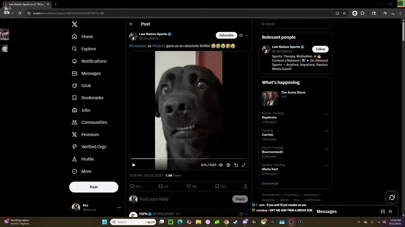Click the Verified Orgs lightning icon
Screen dimensions: 405x227
[74, 147]
